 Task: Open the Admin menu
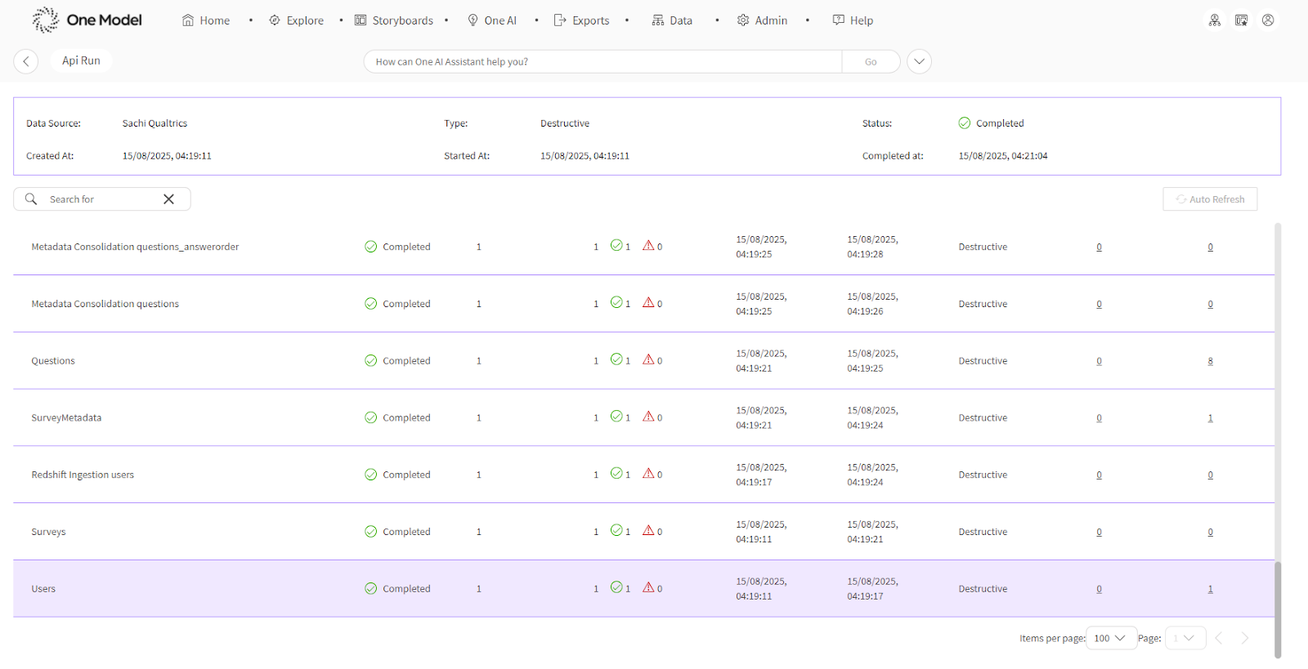click(762, 20)
